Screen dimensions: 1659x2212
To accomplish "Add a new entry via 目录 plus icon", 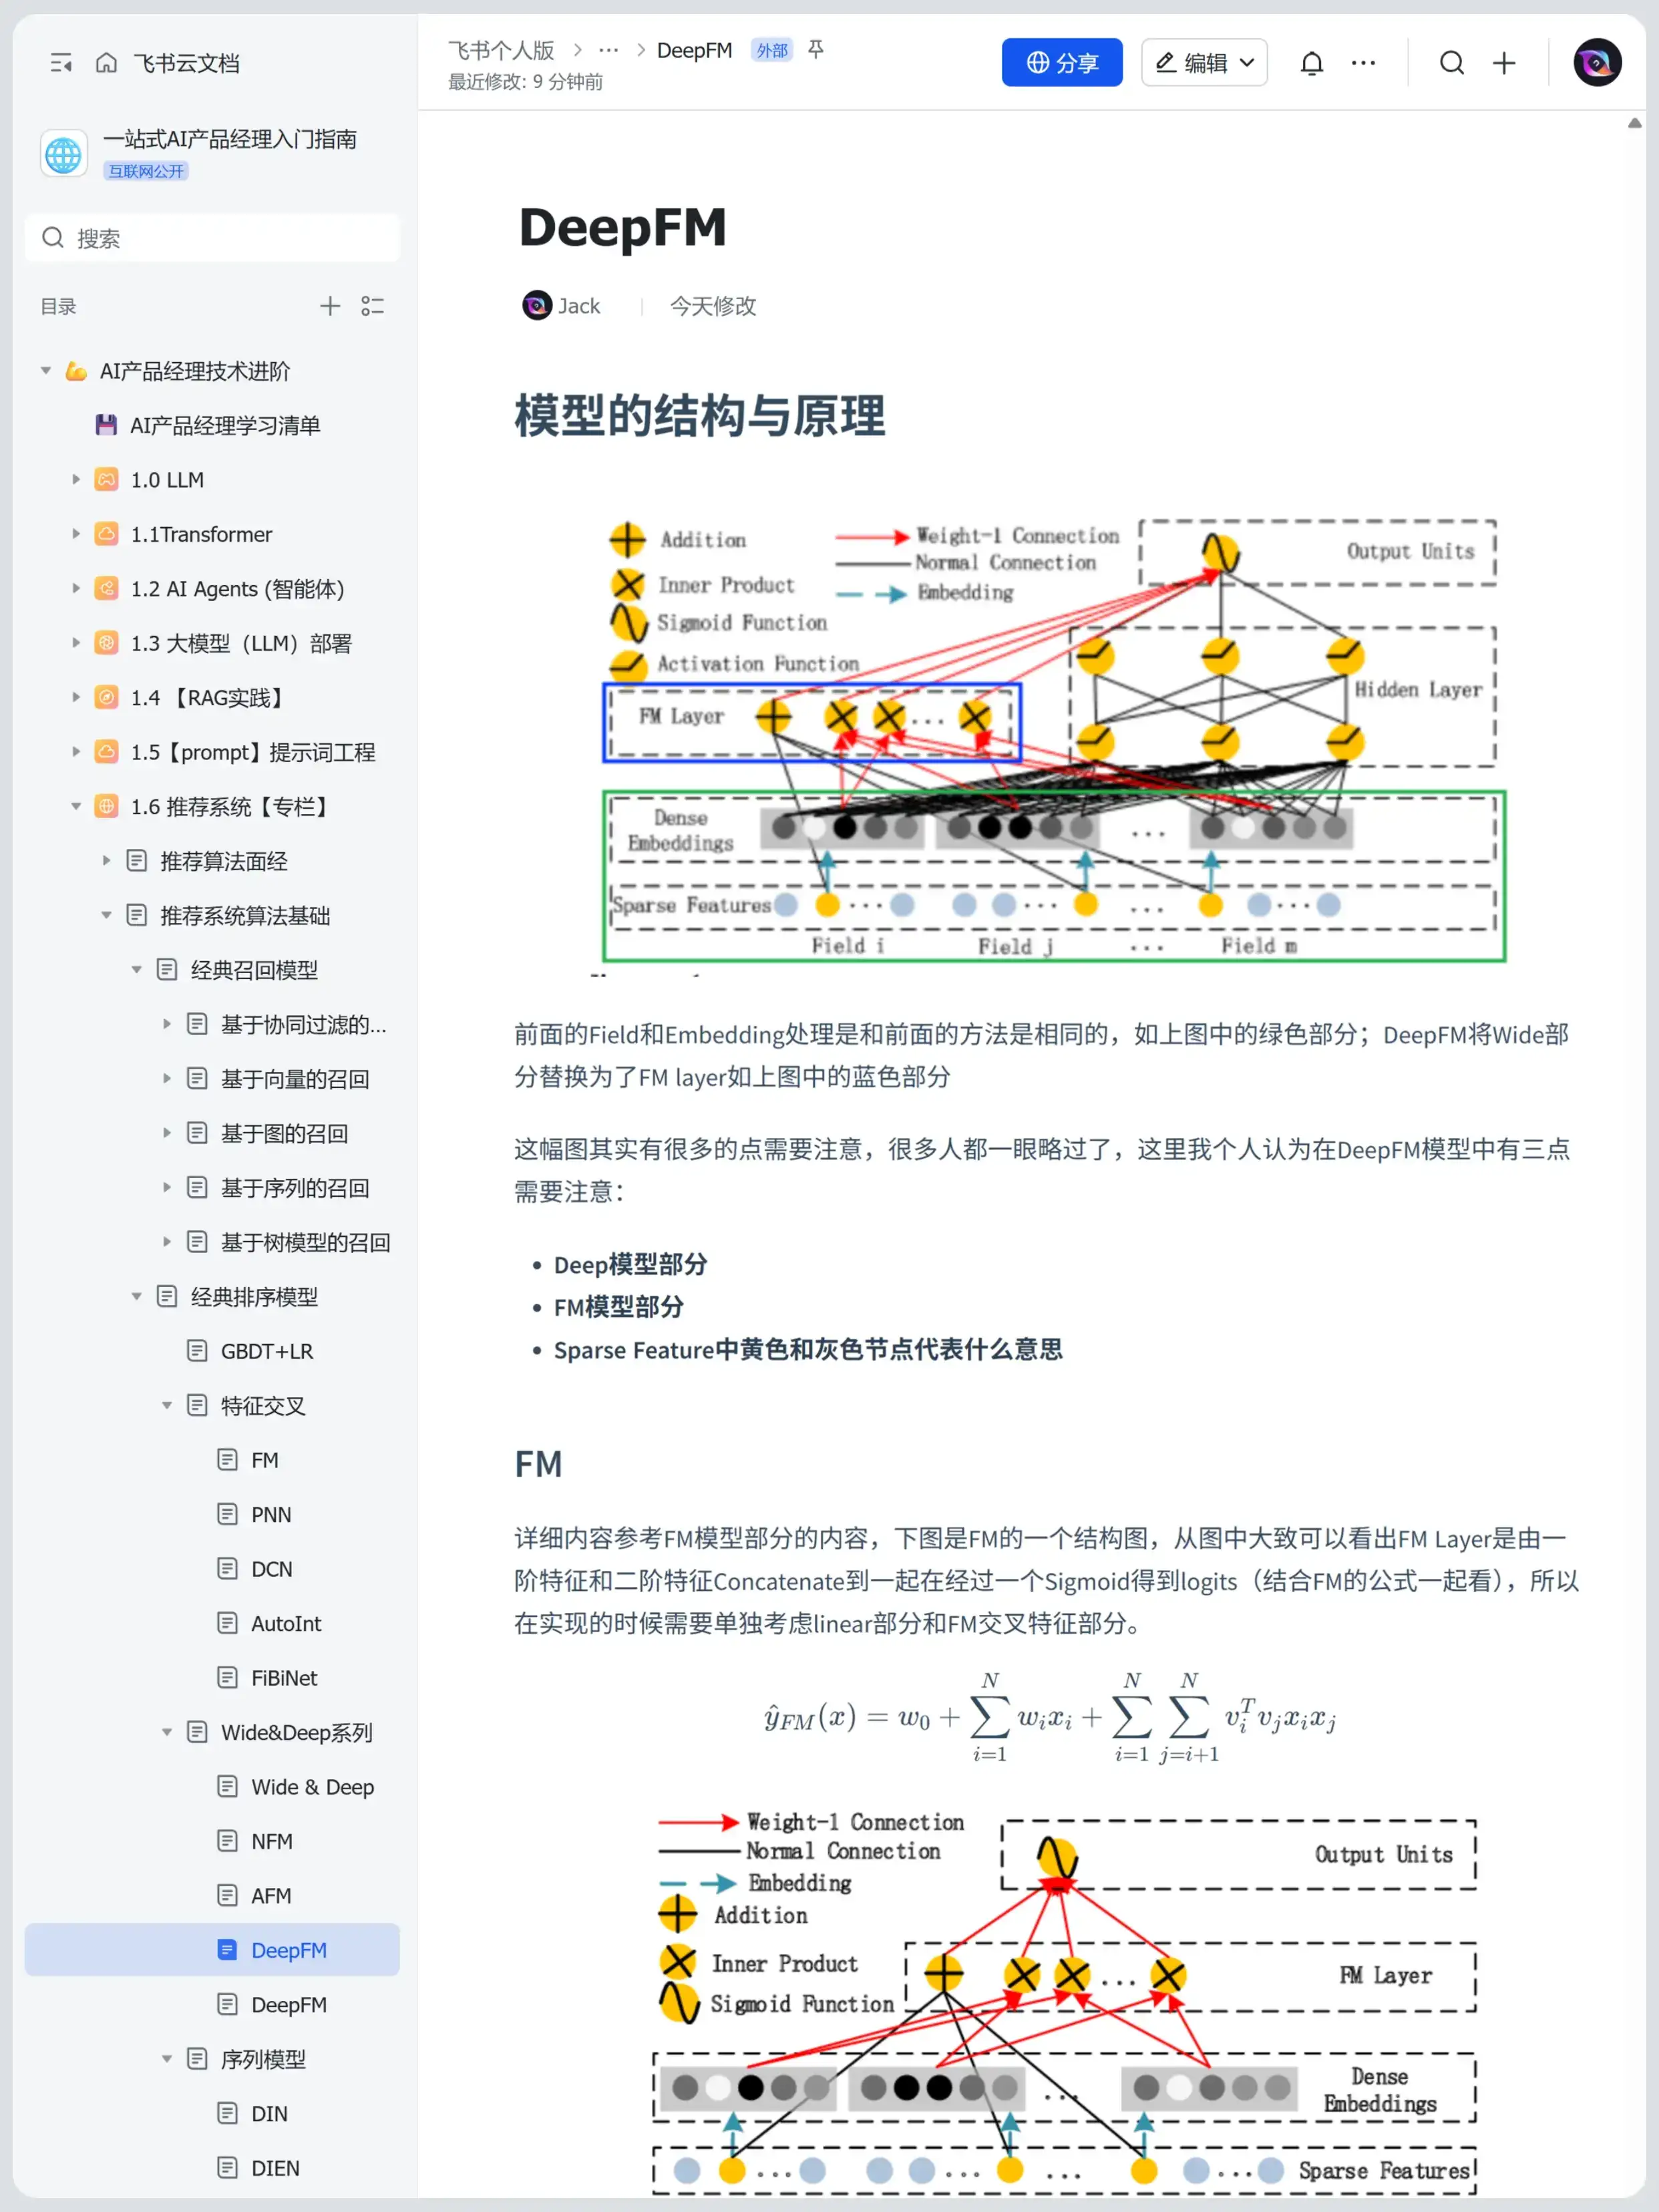I will click(x=330, y=305).
